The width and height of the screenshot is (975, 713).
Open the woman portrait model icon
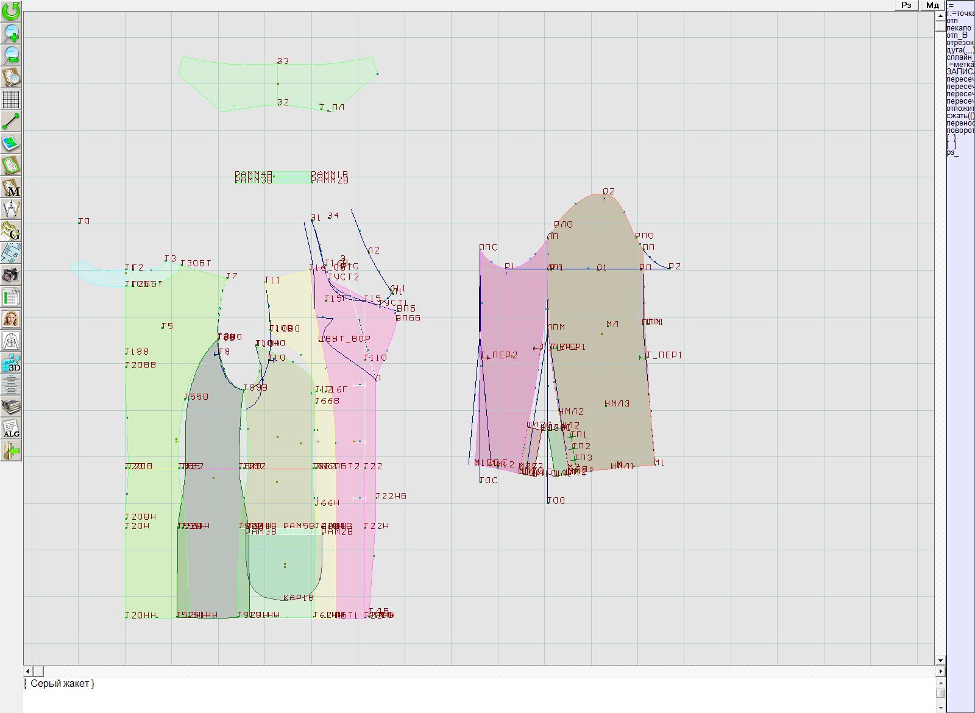pos(11,319)
